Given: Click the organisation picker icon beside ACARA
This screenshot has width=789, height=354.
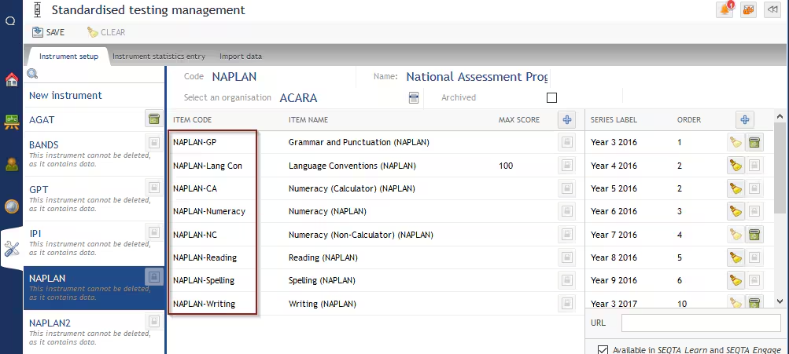Looking at the screenshot, I should [414, 98].
